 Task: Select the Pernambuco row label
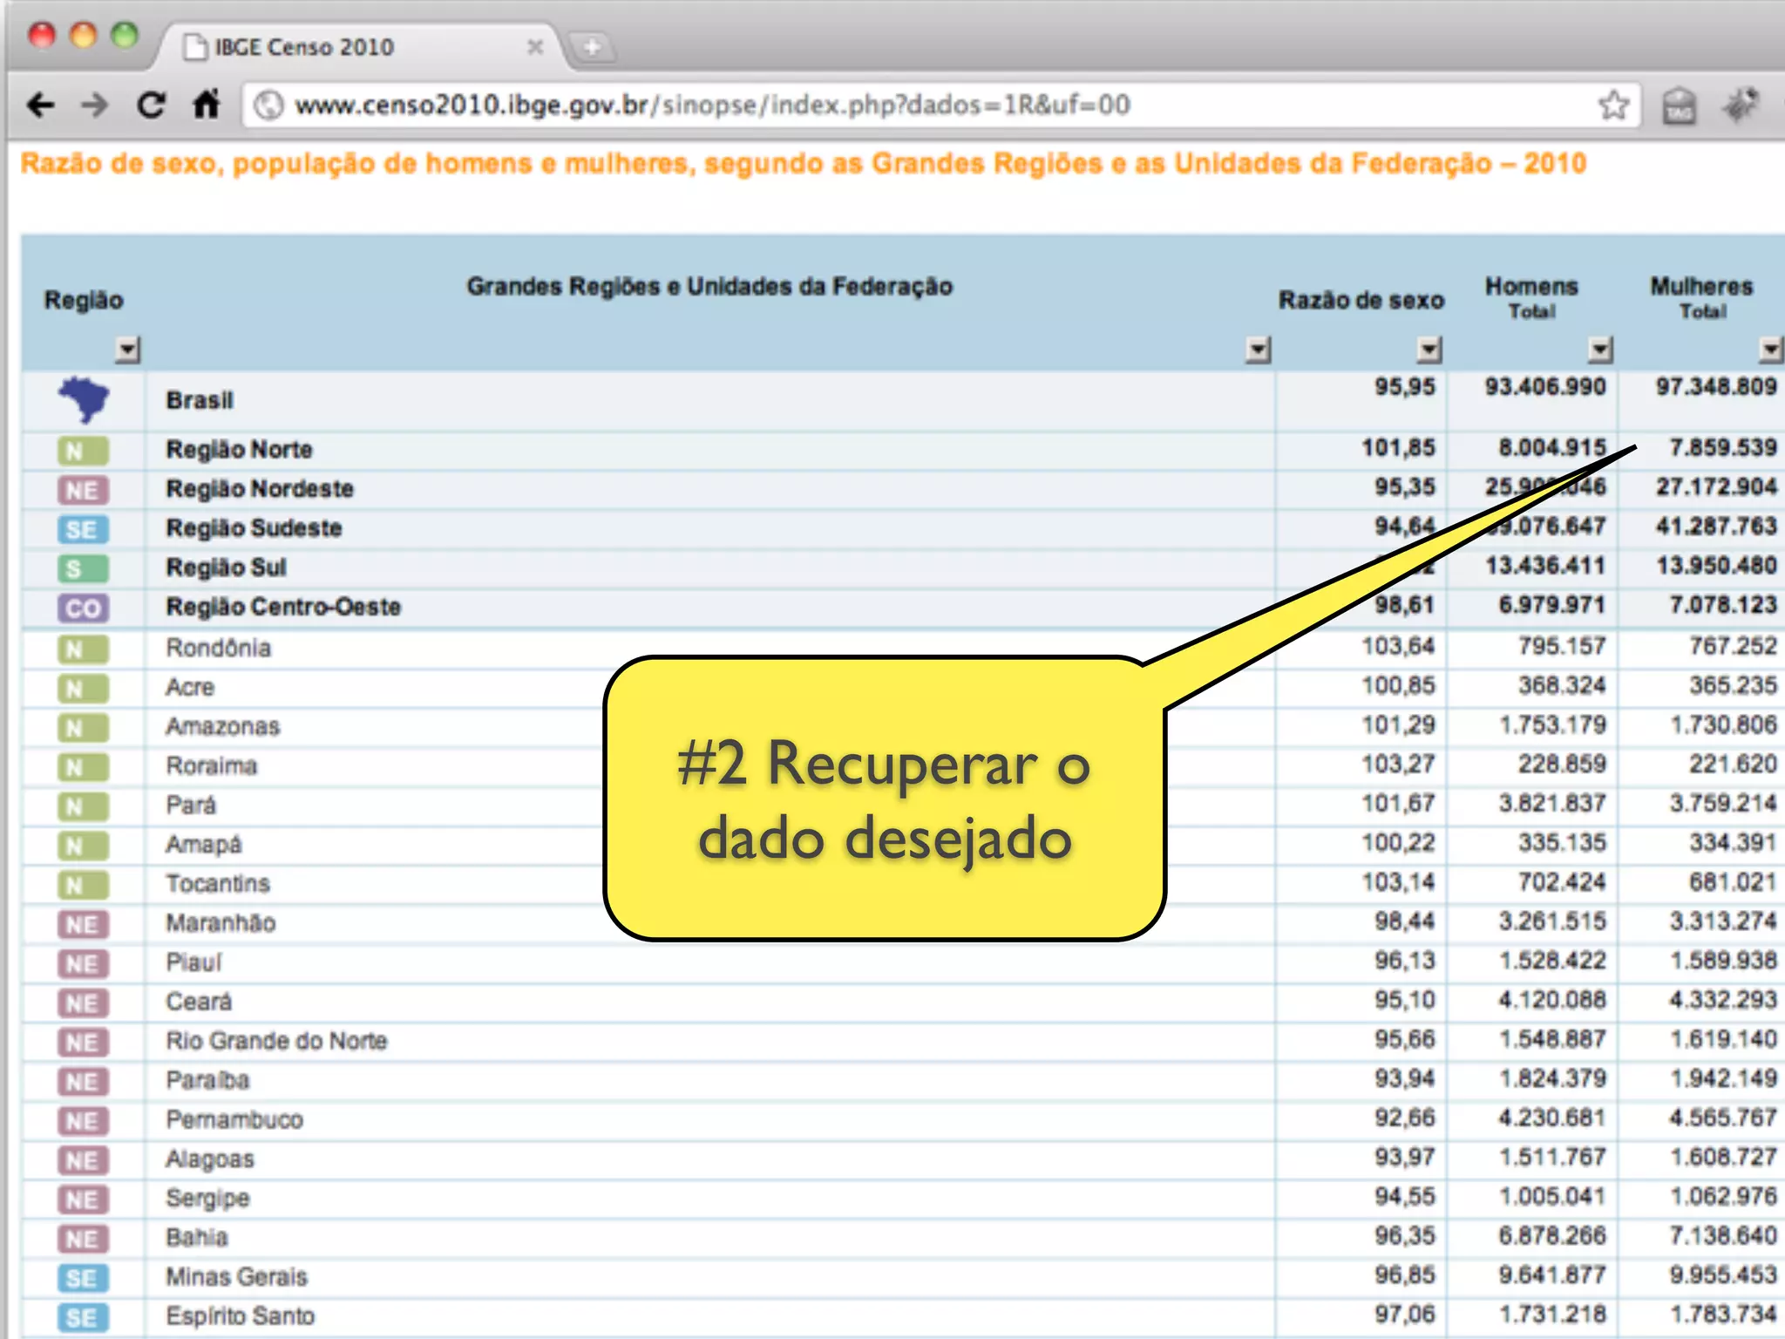234,1119
